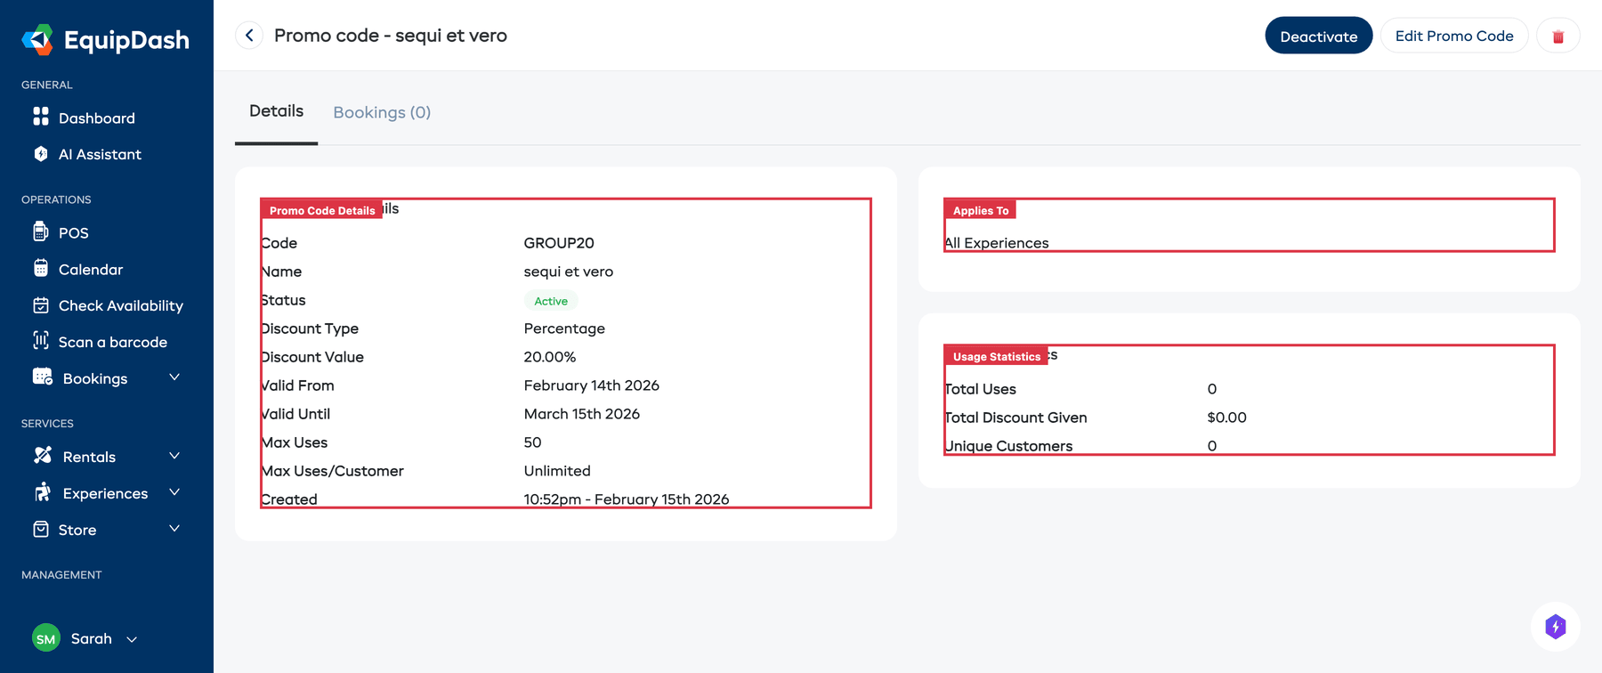Click the Rentals tools icon
The image size is (1602, 673).
click(43, 455)
